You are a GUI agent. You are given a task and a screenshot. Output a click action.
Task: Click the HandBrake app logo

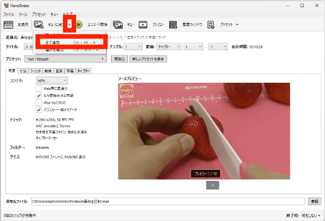click(x=6, y=6)
